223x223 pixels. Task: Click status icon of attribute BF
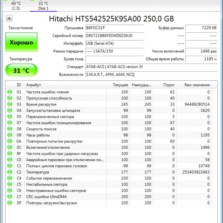pos(10,153)
